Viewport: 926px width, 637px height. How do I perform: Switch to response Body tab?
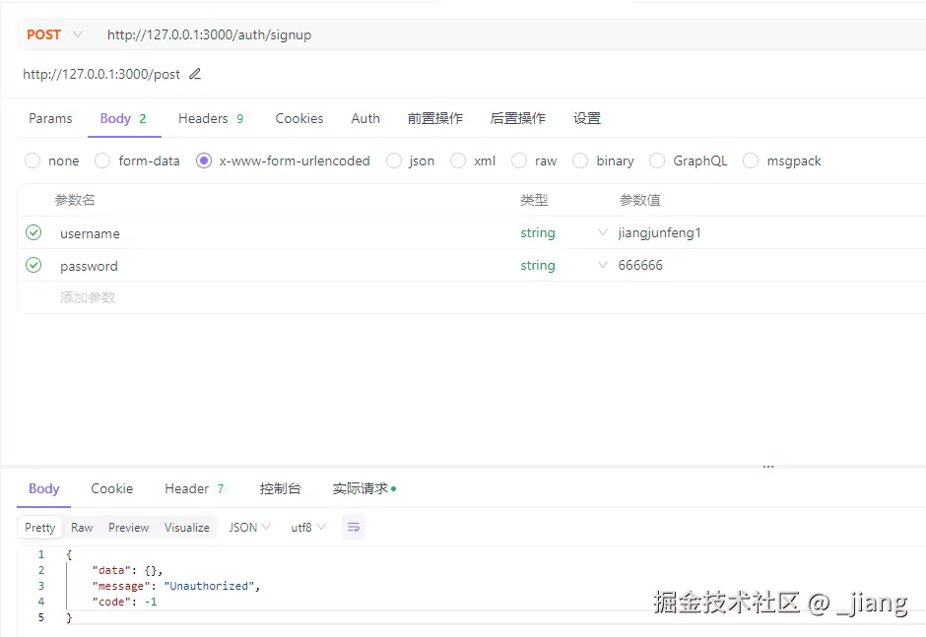tap(44, 488)
